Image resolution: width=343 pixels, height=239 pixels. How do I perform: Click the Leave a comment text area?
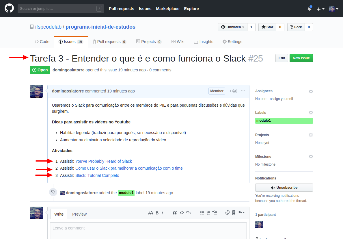pyautogui.click(x=148, y=231)
